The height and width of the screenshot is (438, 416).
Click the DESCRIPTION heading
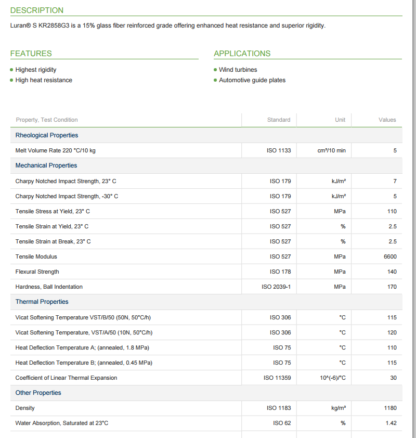37,10
